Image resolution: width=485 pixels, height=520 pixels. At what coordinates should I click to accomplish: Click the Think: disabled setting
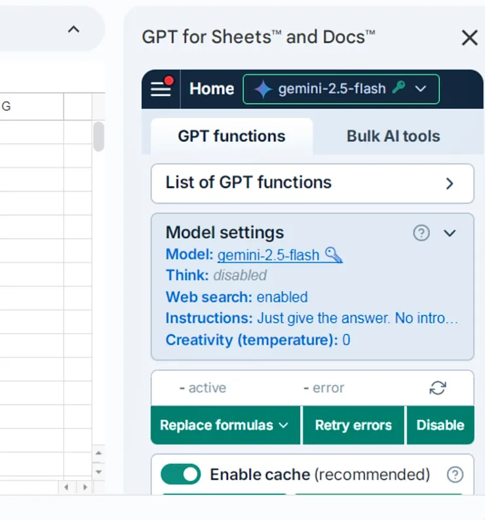click(x=216, y=275)
